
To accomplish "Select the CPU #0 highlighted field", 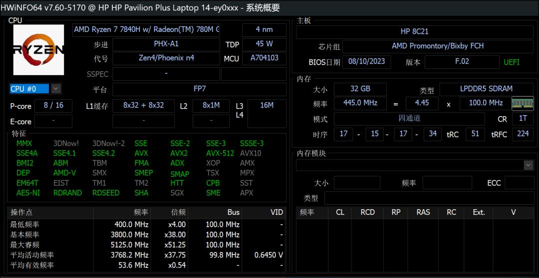I will 29,89.
